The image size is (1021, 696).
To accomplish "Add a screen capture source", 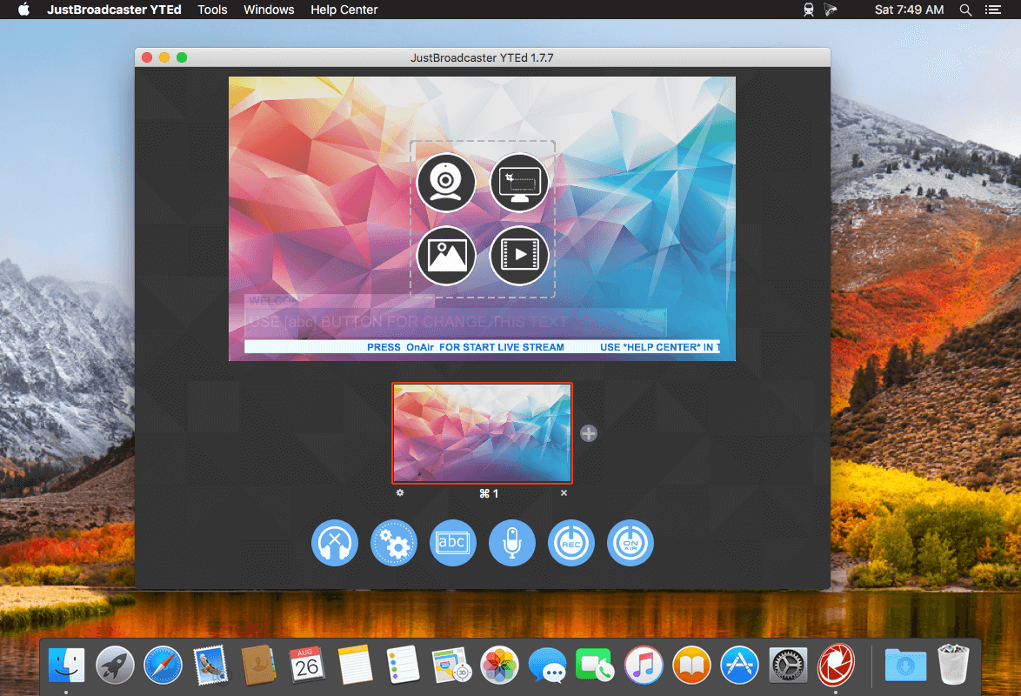I will (x=519, y=183).
